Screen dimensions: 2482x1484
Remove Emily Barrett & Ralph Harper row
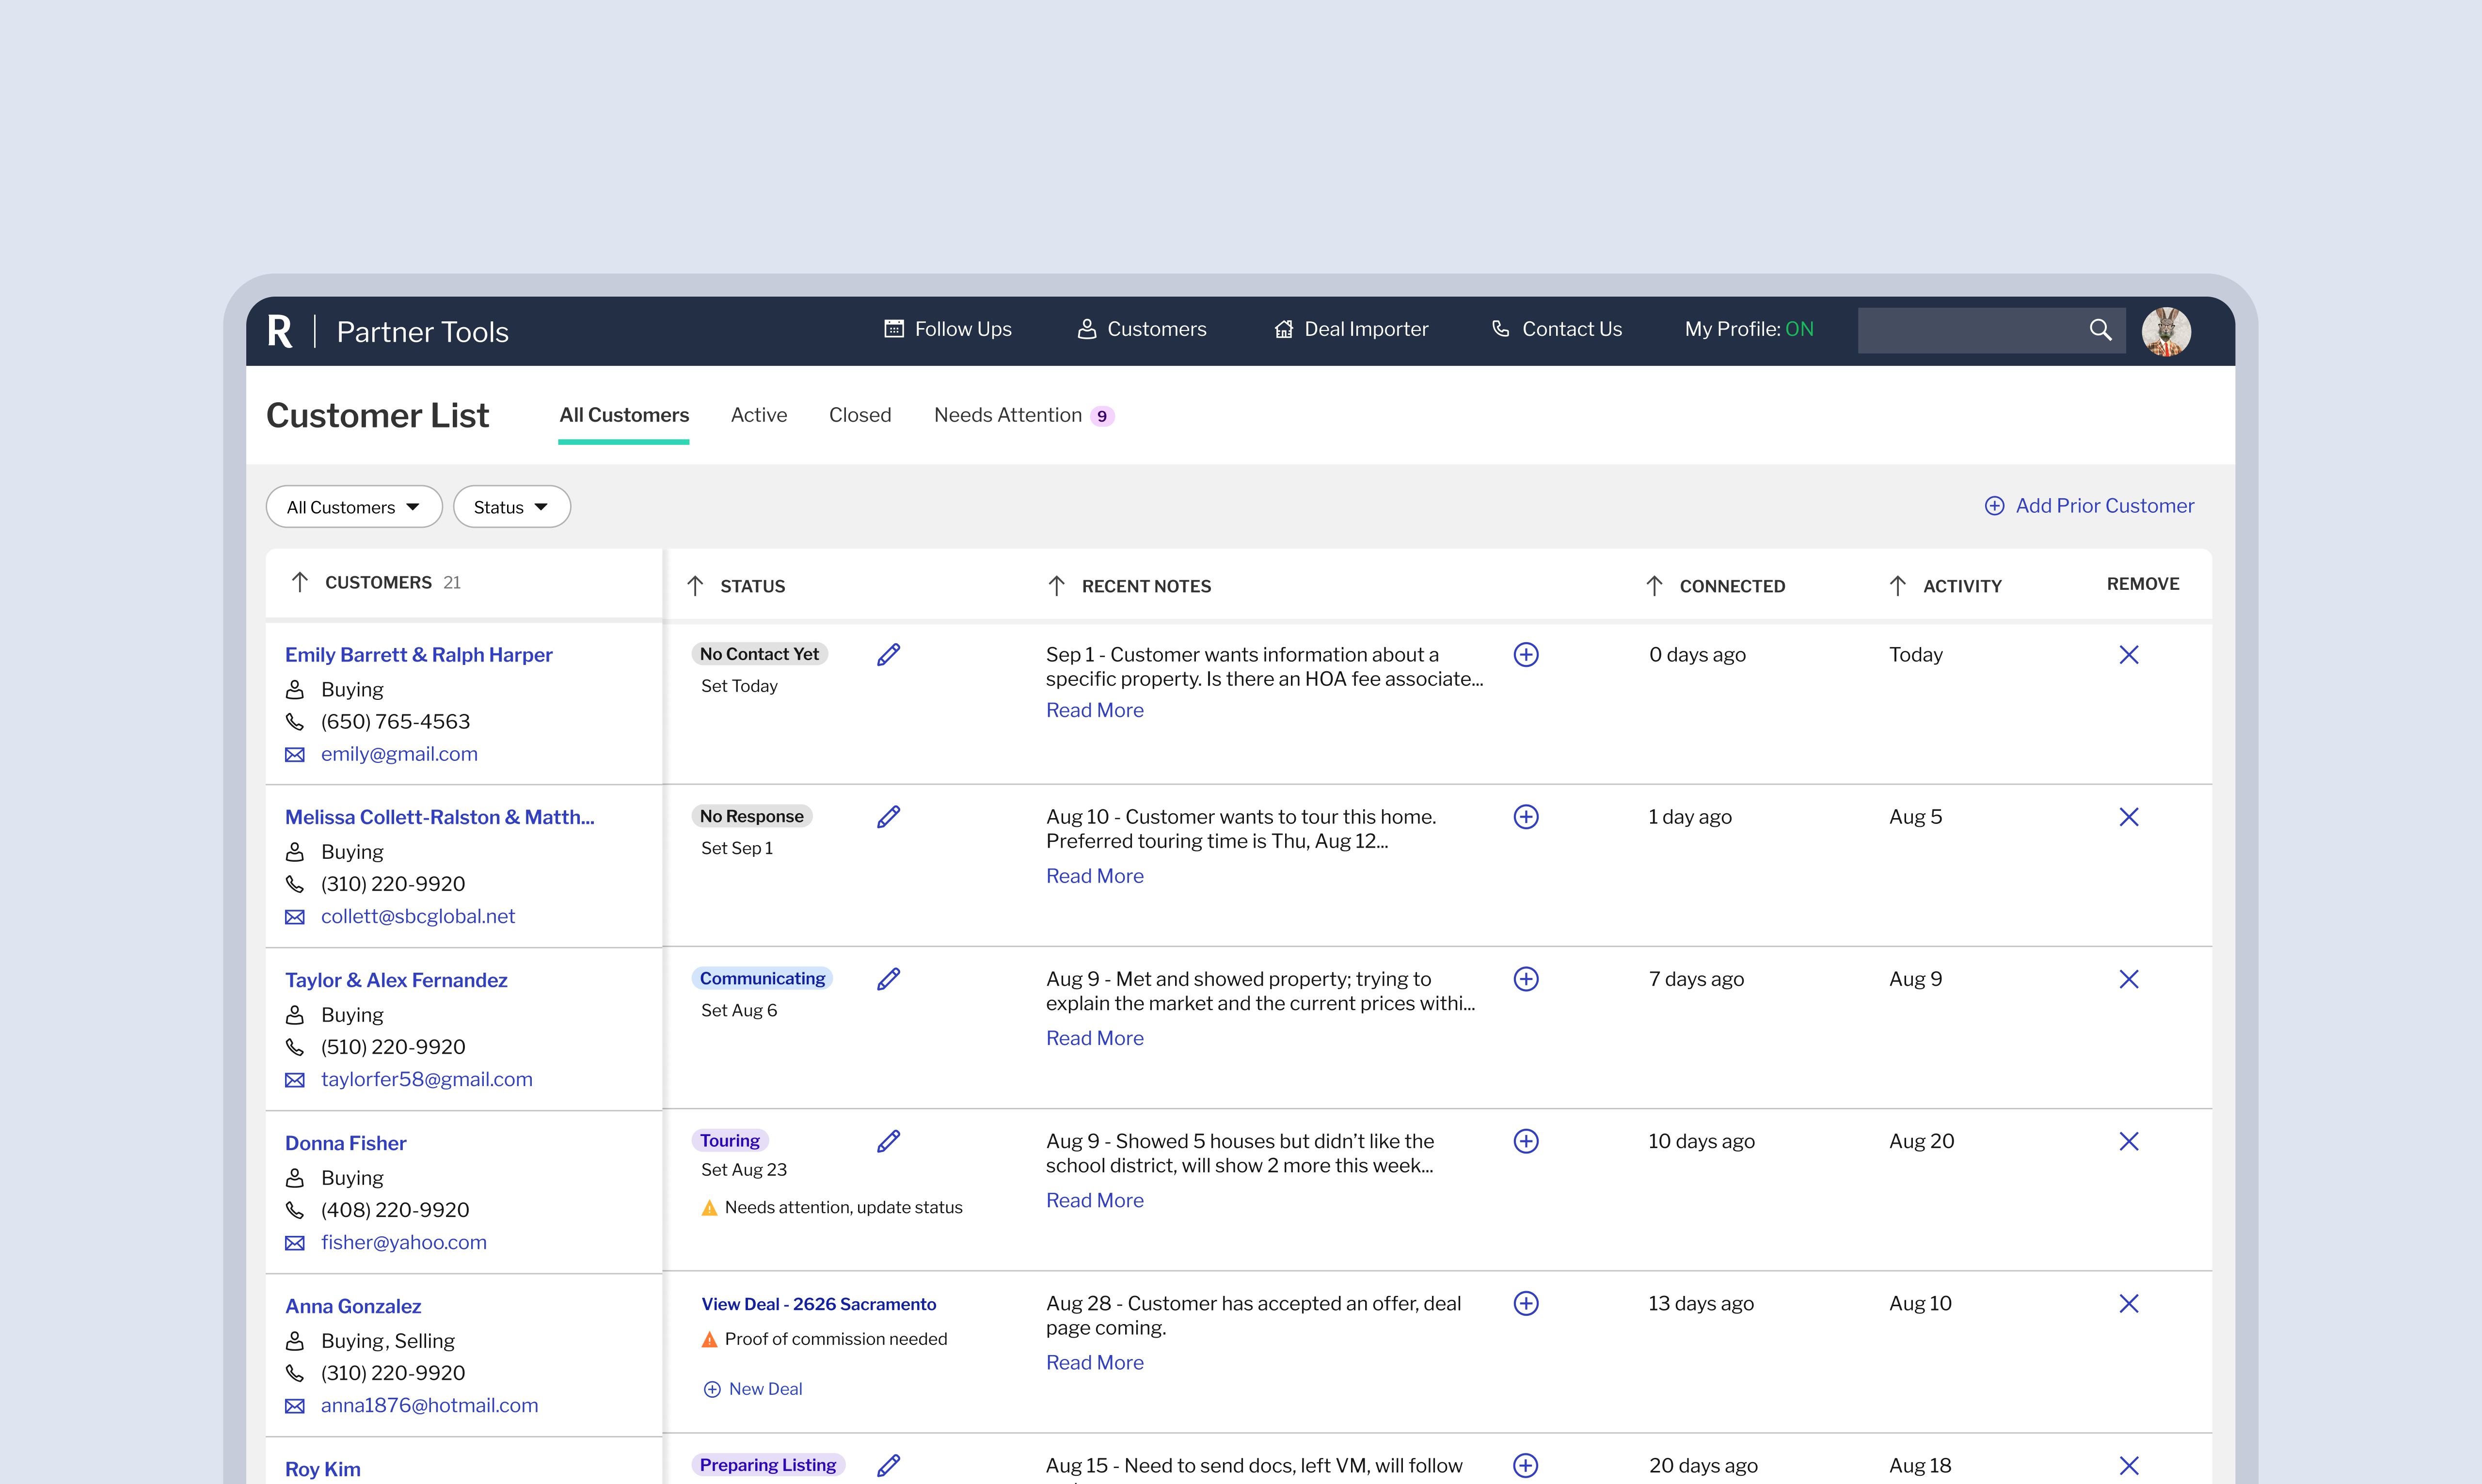[2129, 655]
